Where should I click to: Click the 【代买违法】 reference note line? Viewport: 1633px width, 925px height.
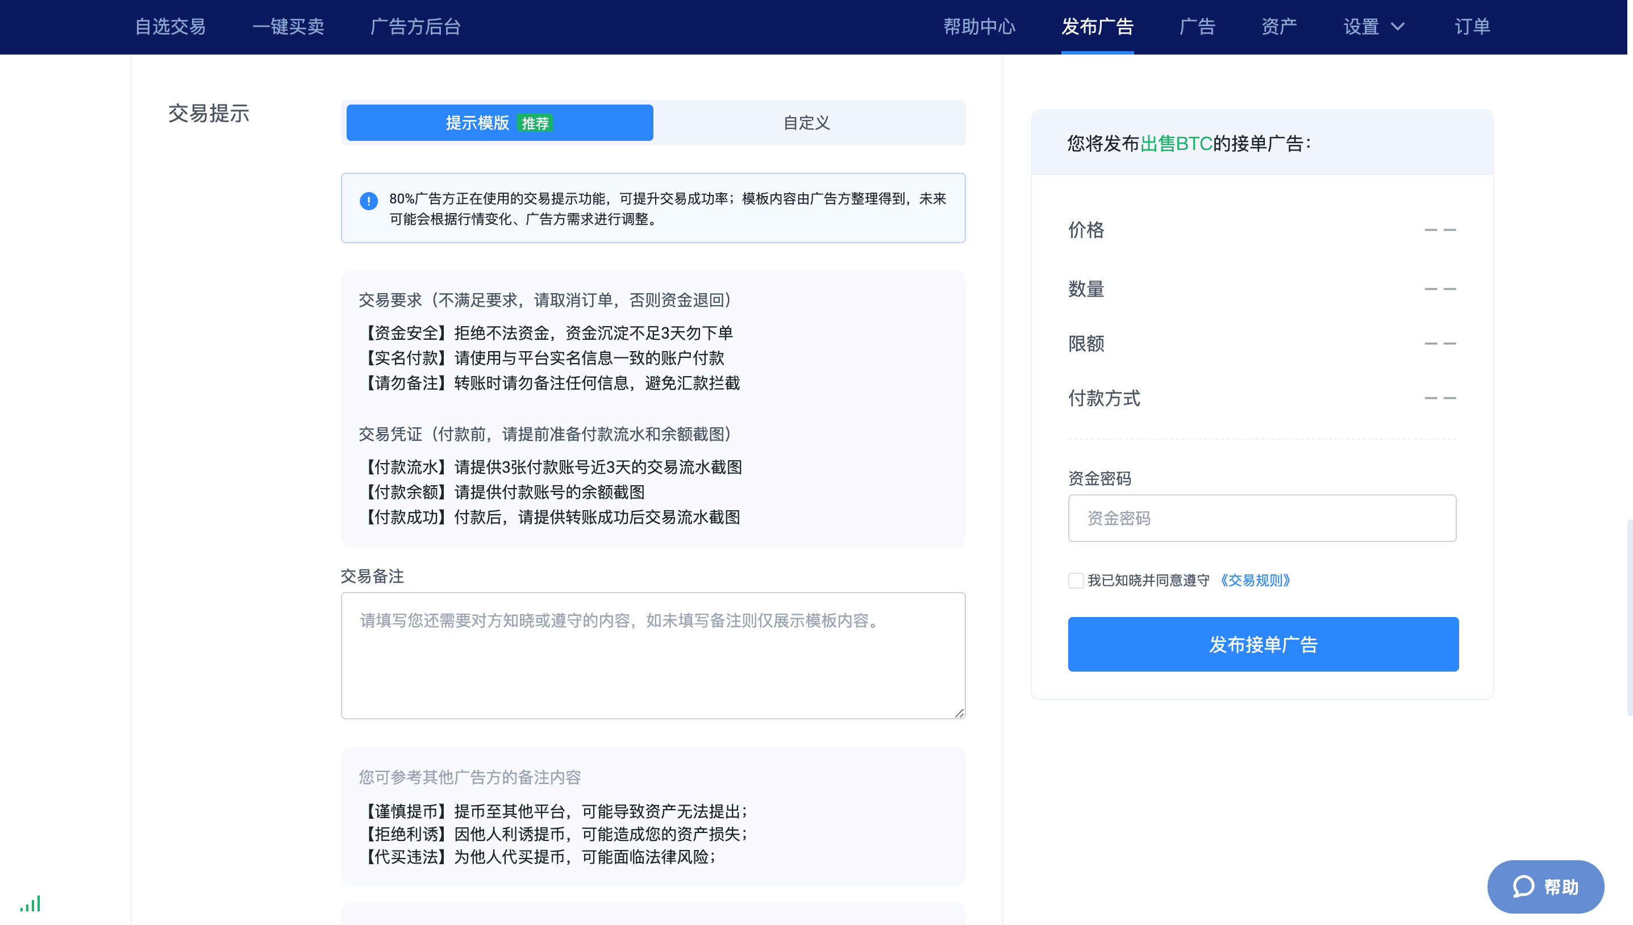(538, 856)
